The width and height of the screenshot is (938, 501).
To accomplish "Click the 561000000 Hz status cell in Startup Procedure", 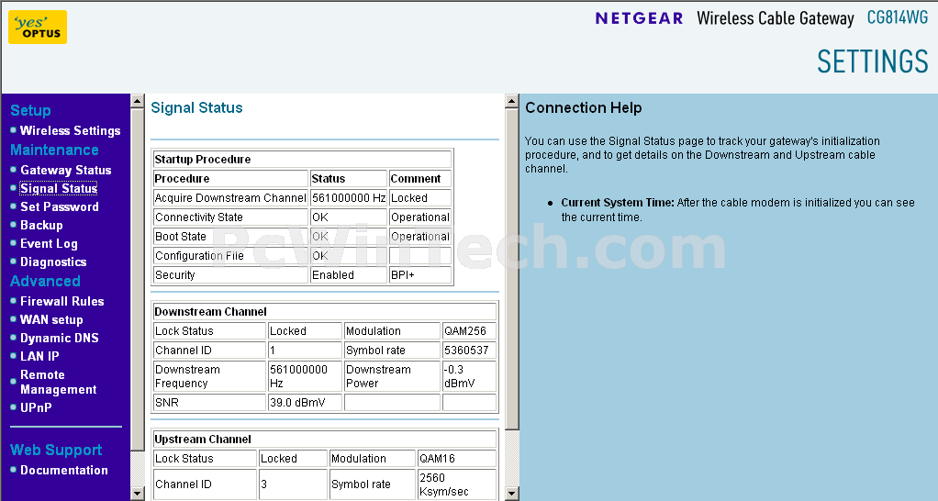I will tap(349, 198).
